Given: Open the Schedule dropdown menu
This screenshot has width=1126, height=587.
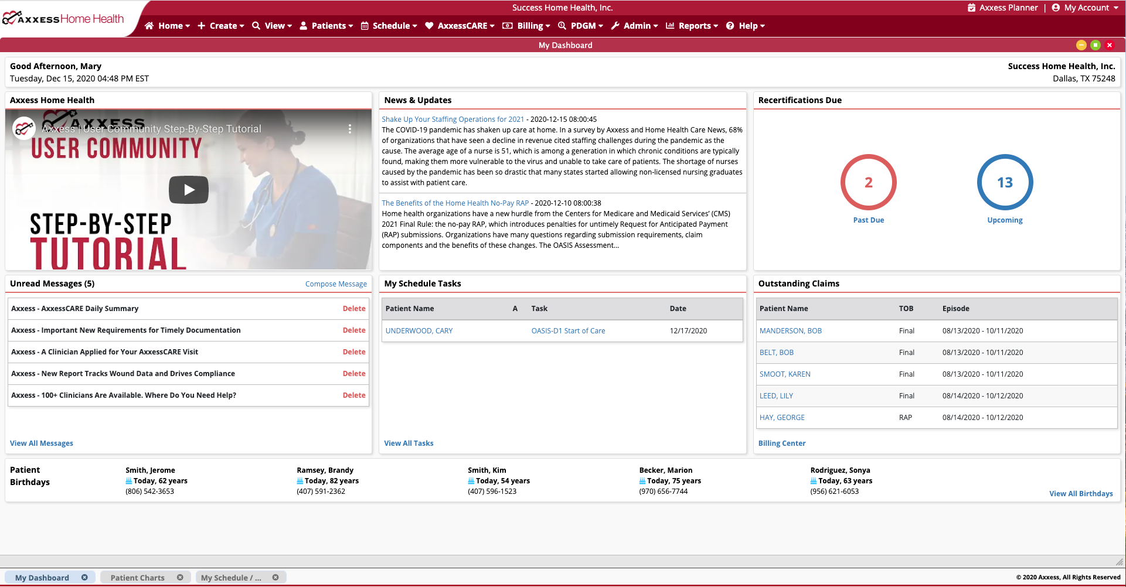Looking at the screenshot, I should point(389,26).
